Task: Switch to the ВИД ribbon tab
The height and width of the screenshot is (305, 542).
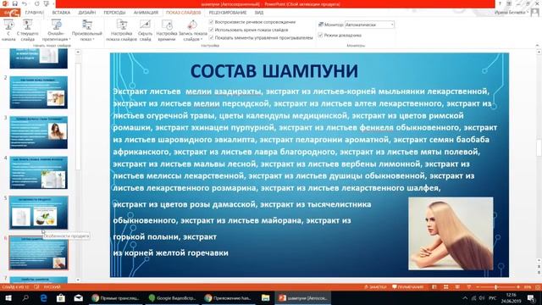Action: coord(259,13)
